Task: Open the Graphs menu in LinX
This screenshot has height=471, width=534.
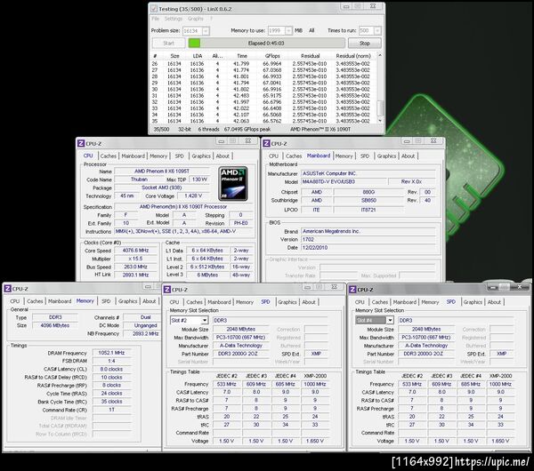Action: click(x=196, y=19)
